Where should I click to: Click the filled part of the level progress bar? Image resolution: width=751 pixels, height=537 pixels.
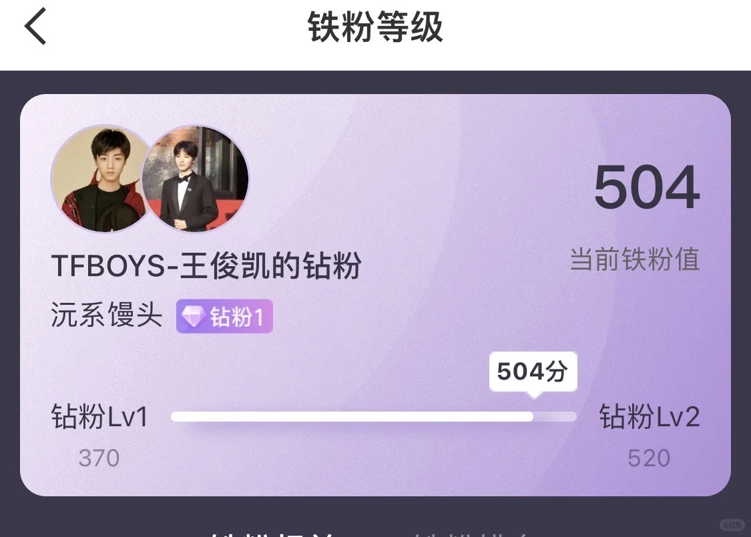point(352,416)
